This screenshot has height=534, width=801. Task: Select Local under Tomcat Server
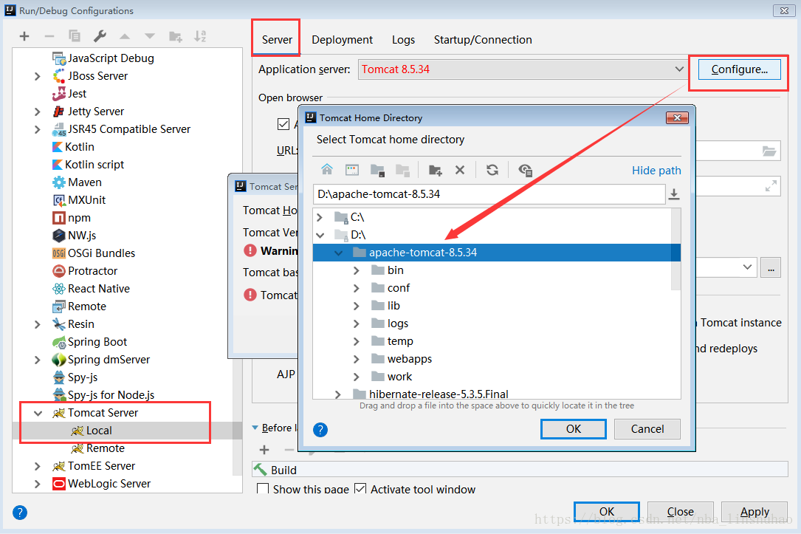click(x=99, y=431)
